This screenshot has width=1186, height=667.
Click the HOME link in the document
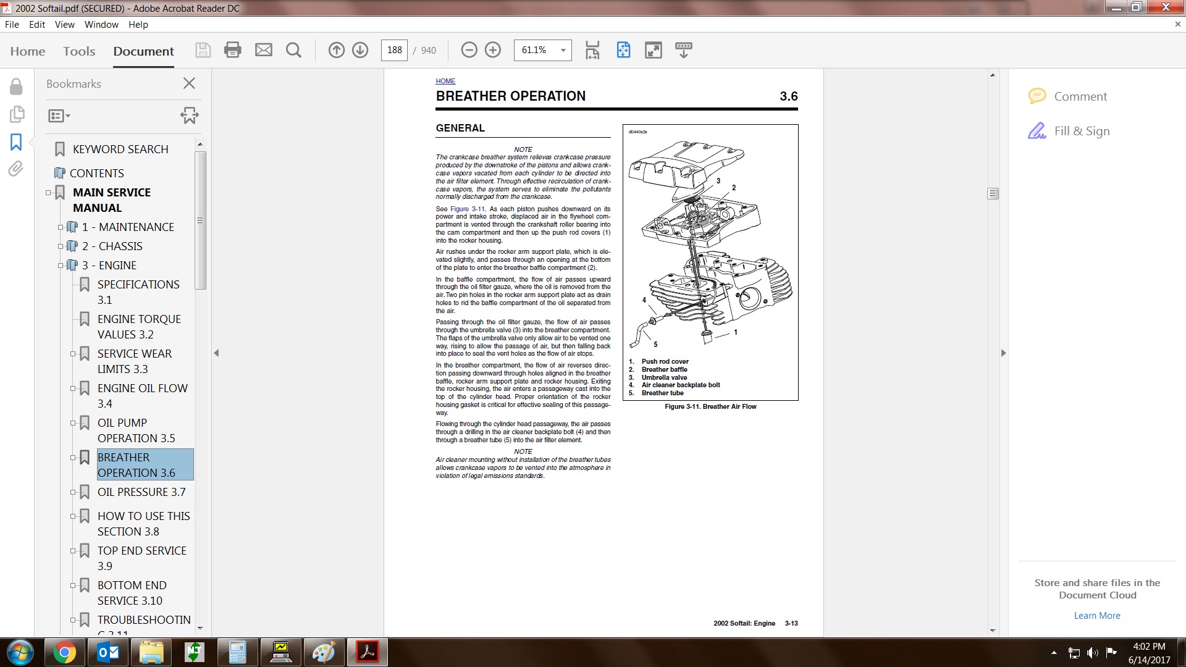tap(445, 81)
